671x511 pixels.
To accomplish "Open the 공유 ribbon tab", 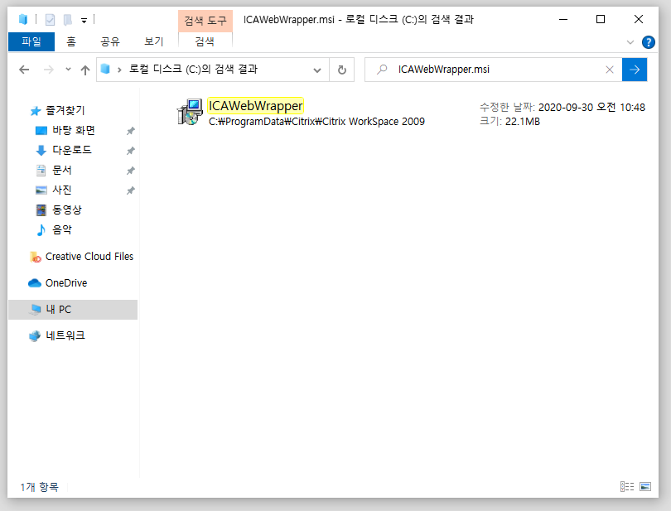I will click(110, 41).
